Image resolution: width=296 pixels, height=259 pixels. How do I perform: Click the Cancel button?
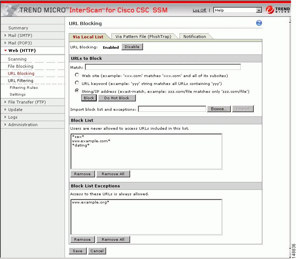point(97,251)
